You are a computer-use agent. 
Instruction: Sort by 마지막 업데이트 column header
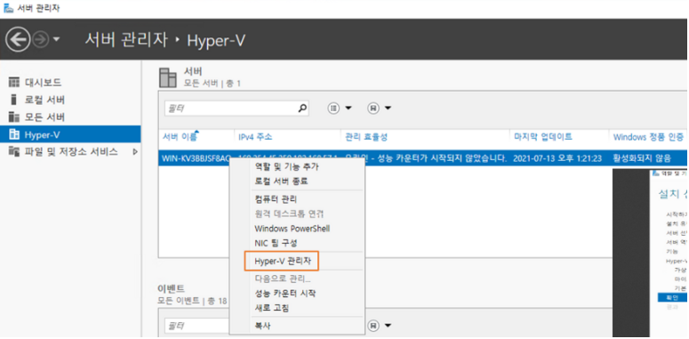point(542,137)
